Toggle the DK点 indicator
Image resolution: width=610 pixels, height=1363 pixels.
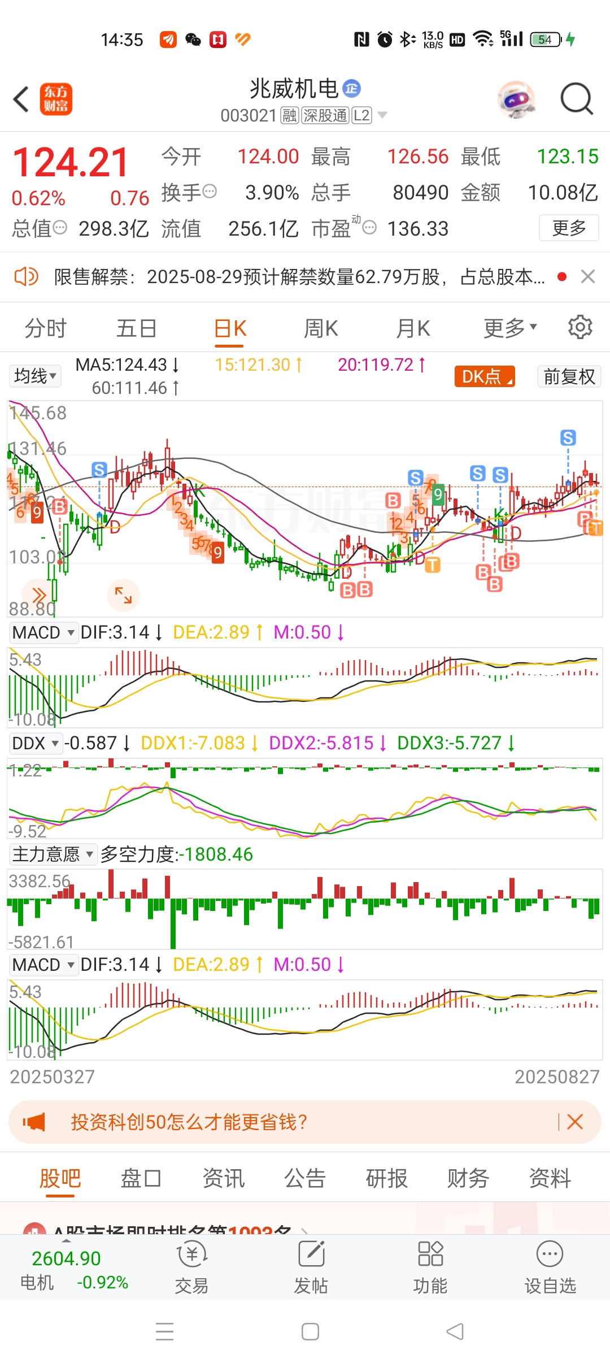click(485, 376)
